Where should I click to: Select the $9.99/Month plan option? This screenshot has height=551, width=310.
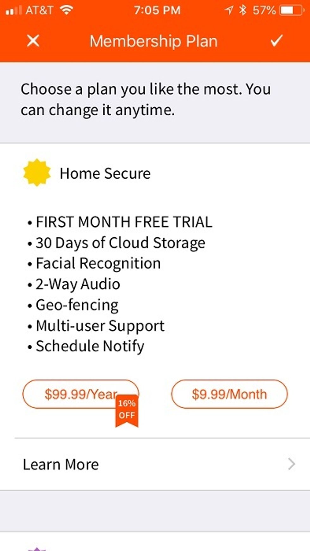pos(229,394)
